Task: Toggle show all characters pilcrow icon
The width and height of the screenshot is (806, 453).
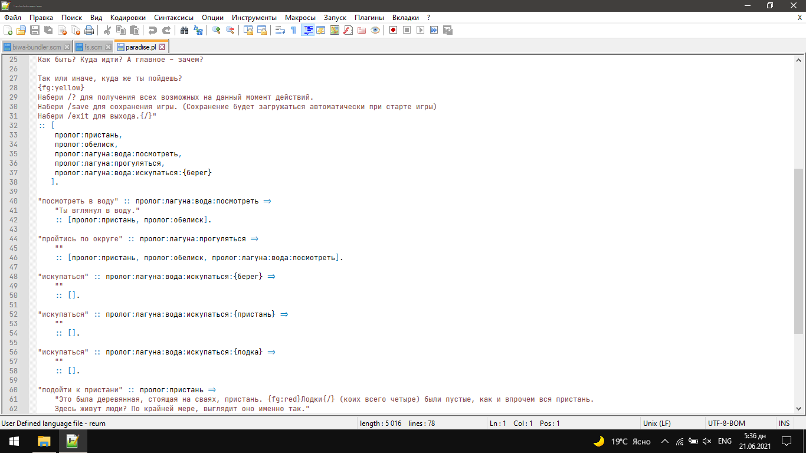Action: coord(294,30)
